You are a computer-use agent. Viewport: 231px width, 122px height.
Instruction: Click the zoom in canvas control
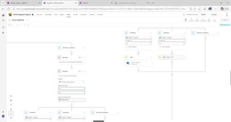pyautogui.click(x=11, y=96)
